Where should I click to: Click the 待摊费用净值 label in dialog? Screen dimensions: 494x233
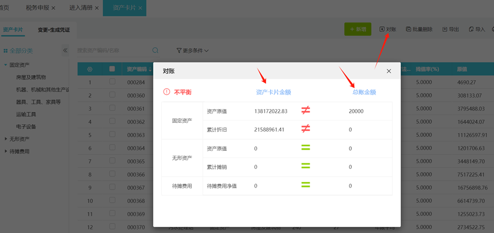[222, 186]
